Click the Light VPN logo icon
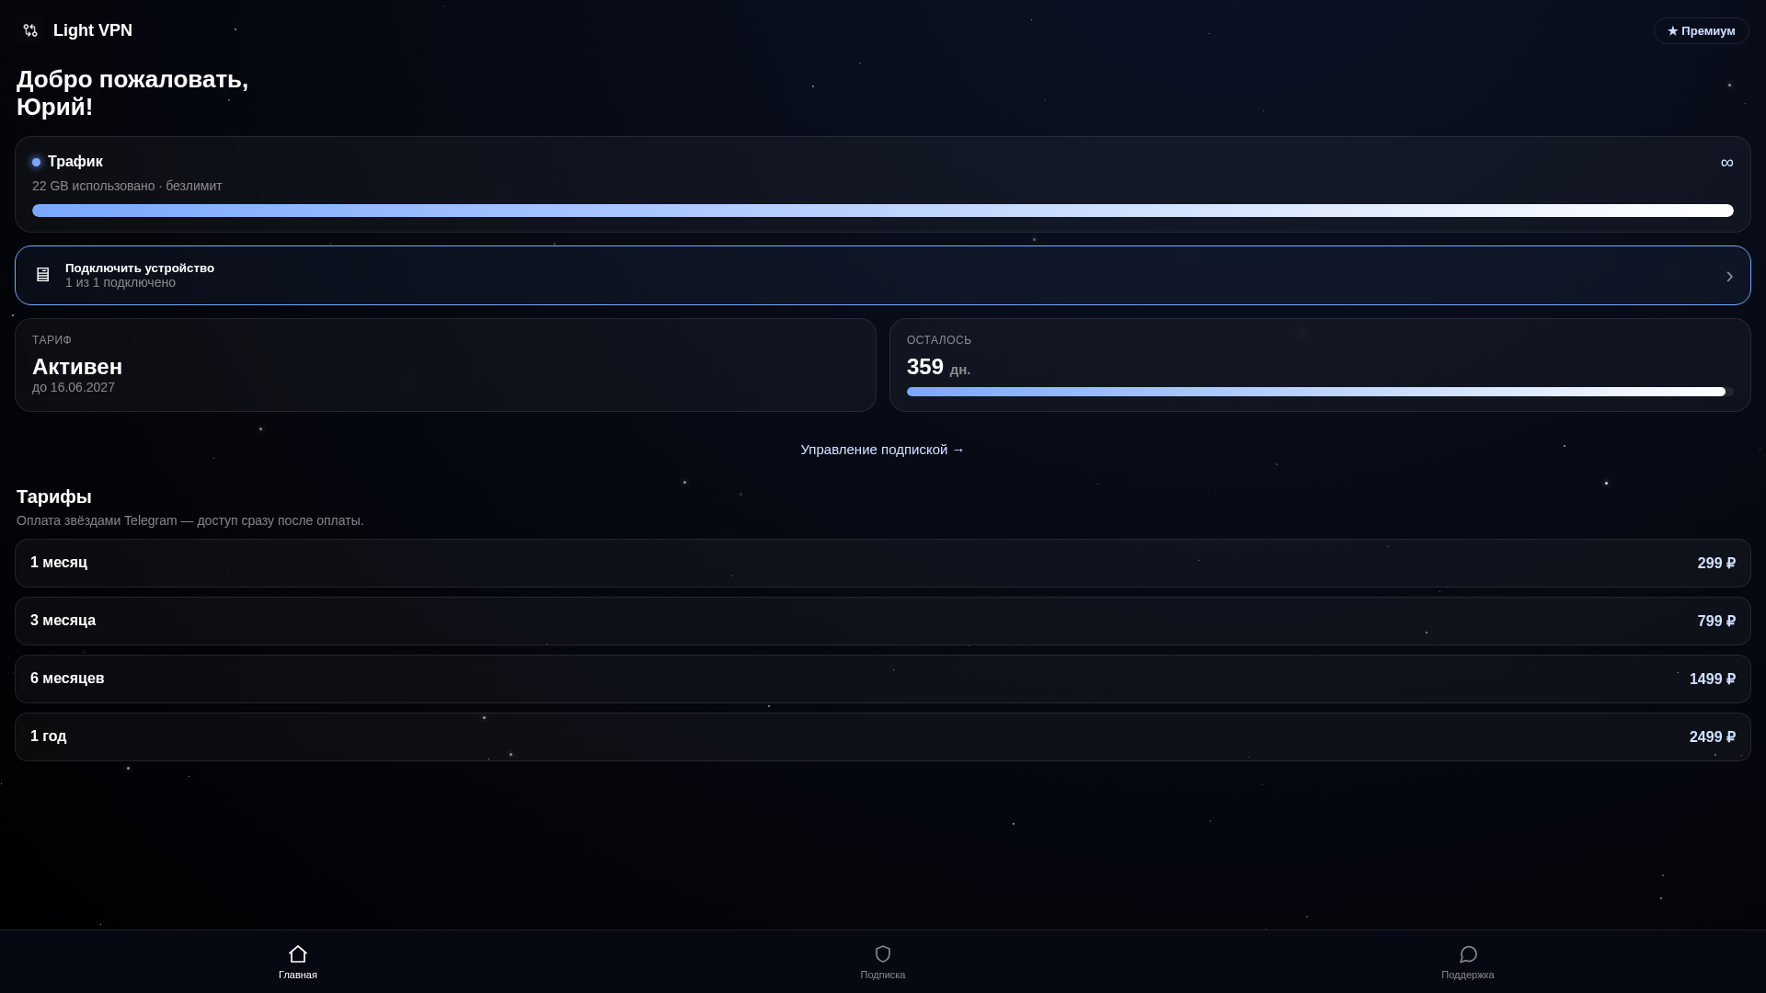Viewport: 1766px width, 993px height. pos(30,30)
